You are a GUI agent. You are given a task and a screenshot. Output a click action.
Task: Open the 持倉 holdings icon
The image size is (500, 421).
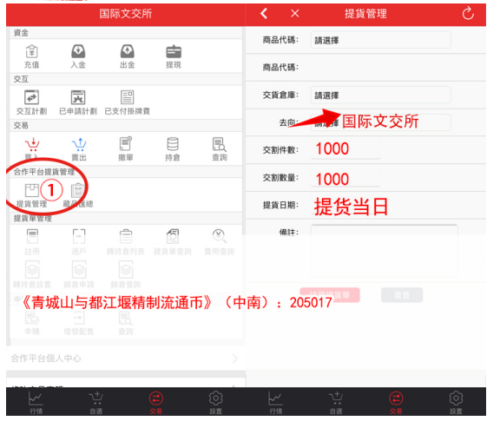(x=173, y=149)
